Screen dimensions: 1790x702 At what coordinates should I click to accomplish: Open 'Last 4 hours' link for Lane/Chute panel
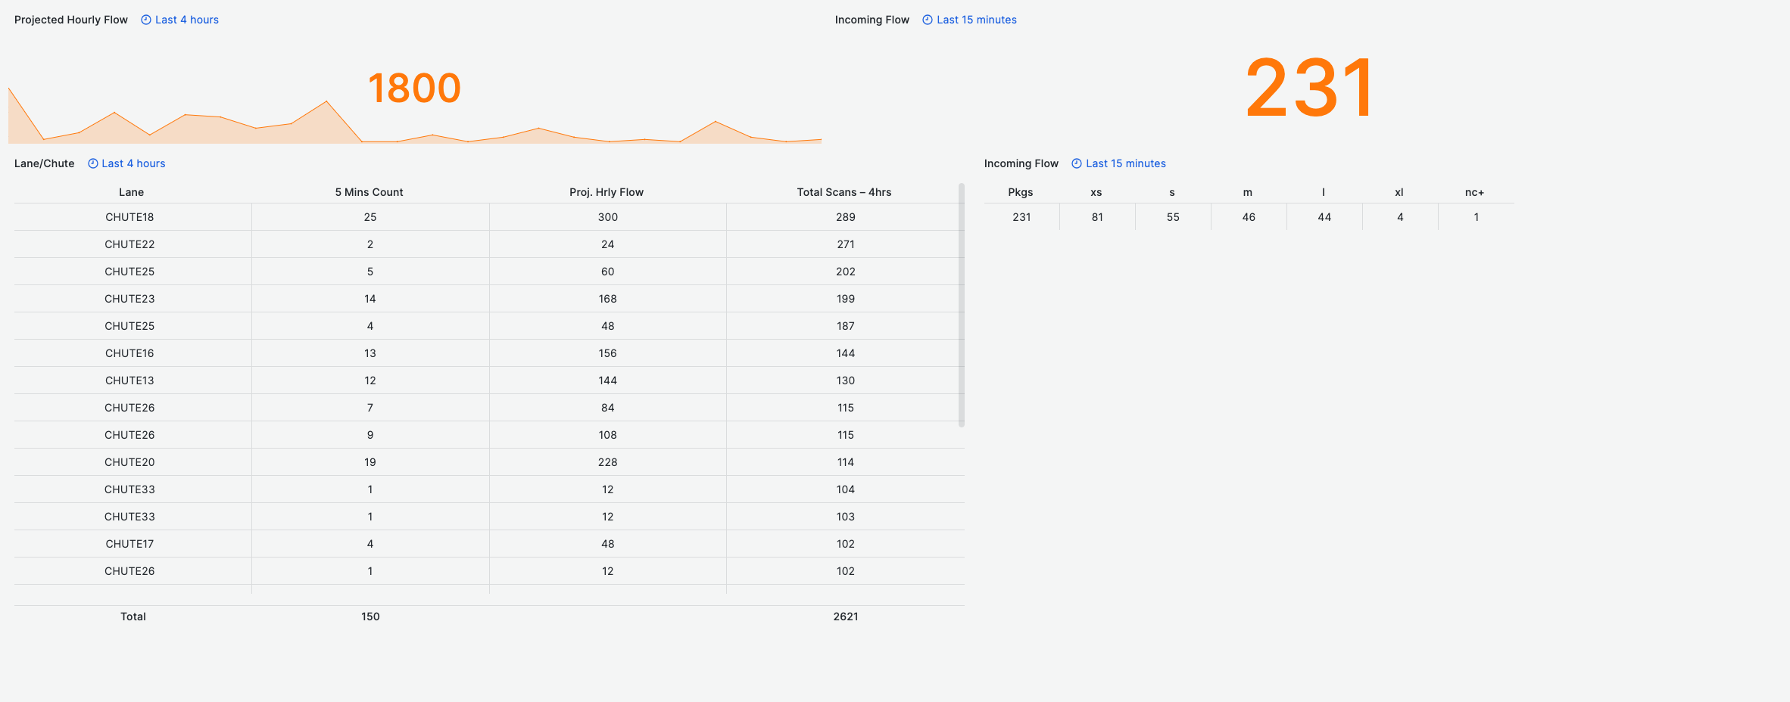click(133, 163)
